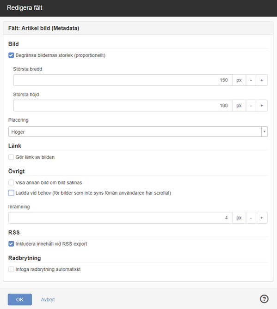
Task: Enable Gör länk av bilden
Action: 11,157
